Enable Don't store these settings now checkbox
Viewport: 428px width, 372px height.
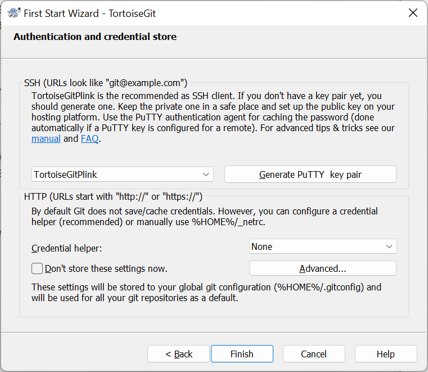(37, 268)
